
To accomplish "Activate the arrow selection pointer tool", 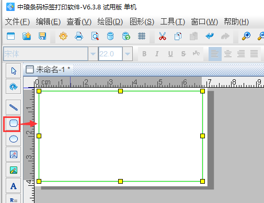I will [14, 71].
